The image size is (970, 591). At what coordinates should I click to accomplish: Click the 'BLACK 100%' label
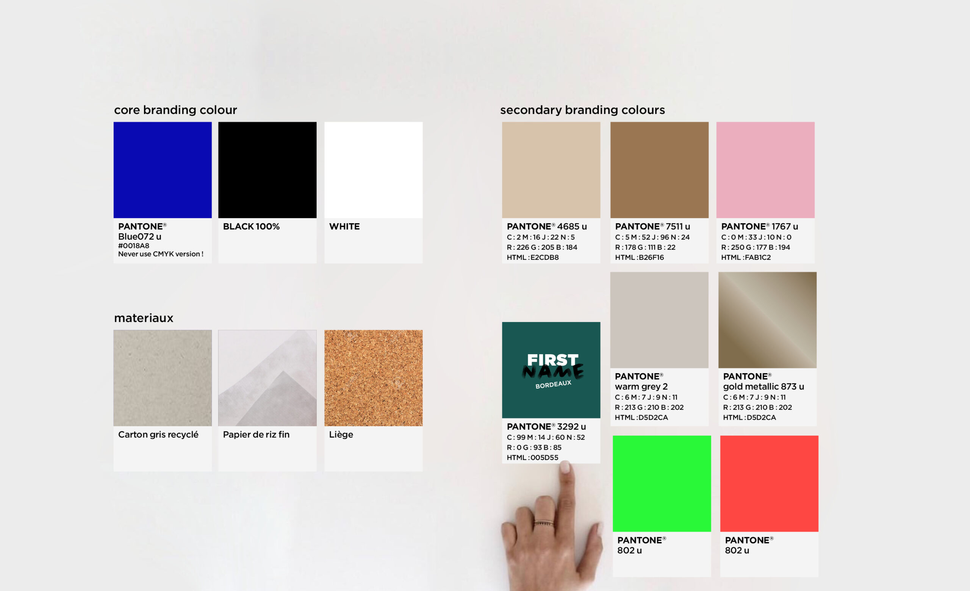pyautogui.click(x=251, y=226)
